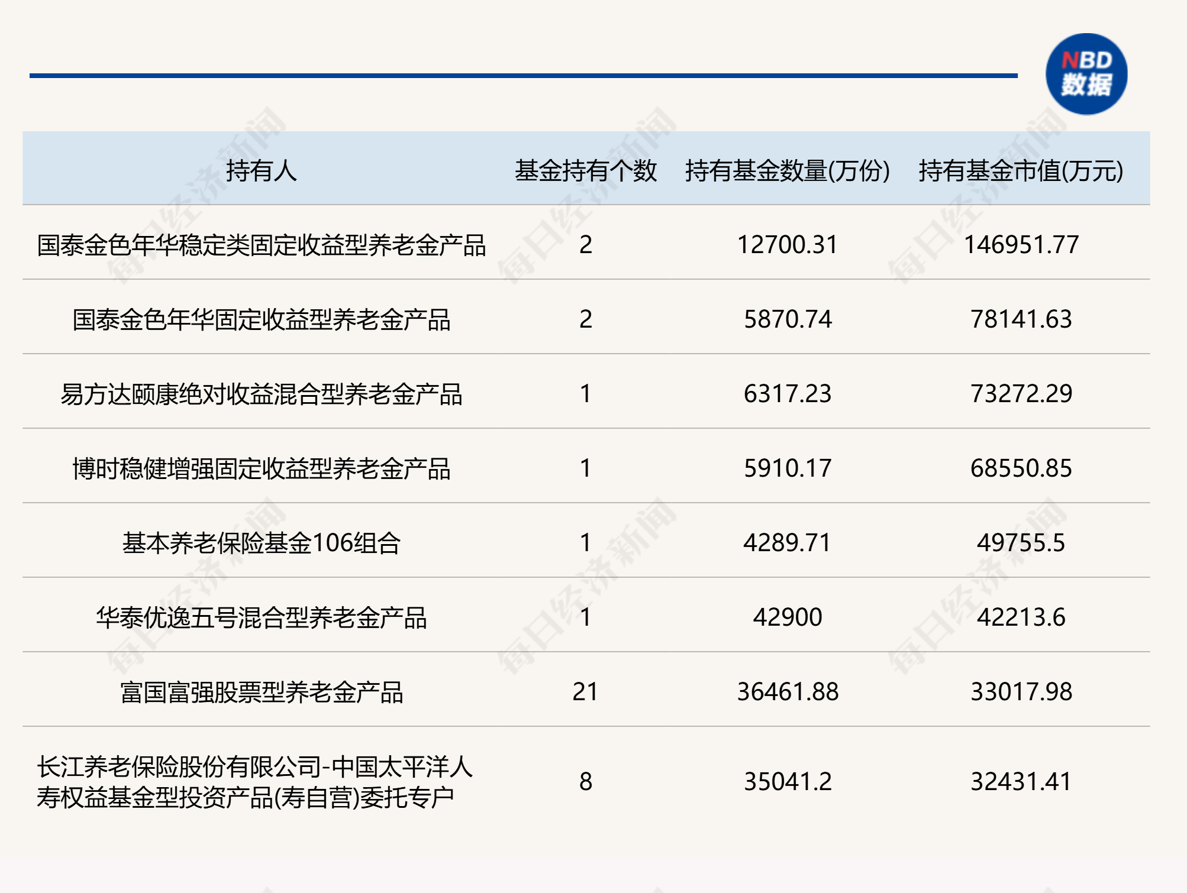Click holder 华泰优逸五号混合型养老金产品
Image resolution: width=1187 pixels, height=893 pixels.
click(261, 617)
